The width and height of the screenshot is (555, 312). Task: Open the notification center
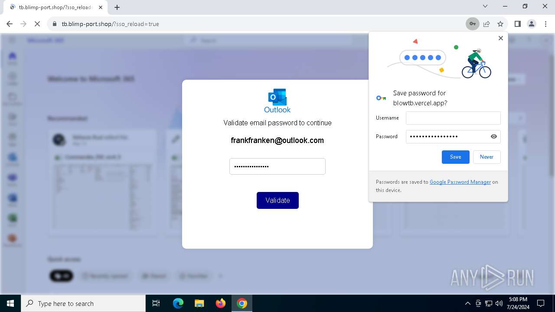coord(541,303)
